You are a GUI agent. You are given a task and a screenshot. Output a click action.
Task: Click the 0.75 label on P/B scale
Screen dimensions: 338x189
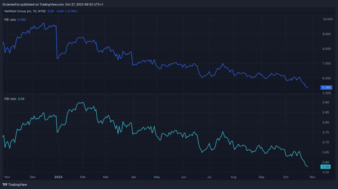tap(326, 132)
